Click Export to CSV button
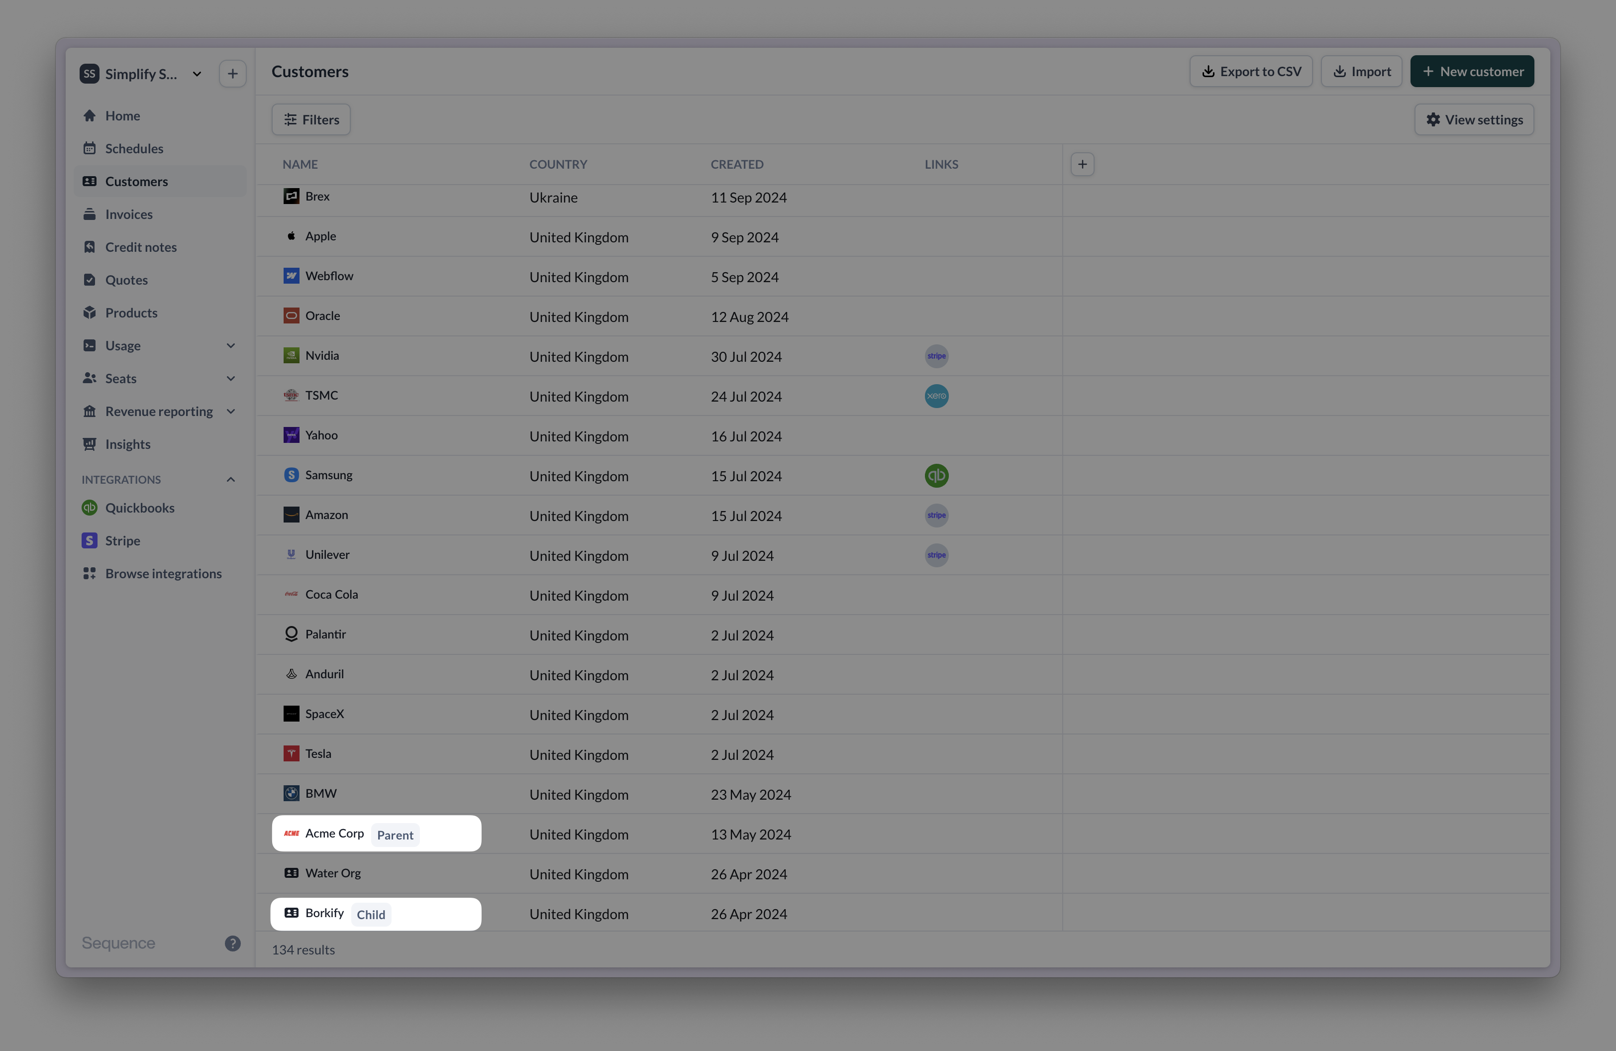The image size is (1616, 1051). coord(1251,71)
